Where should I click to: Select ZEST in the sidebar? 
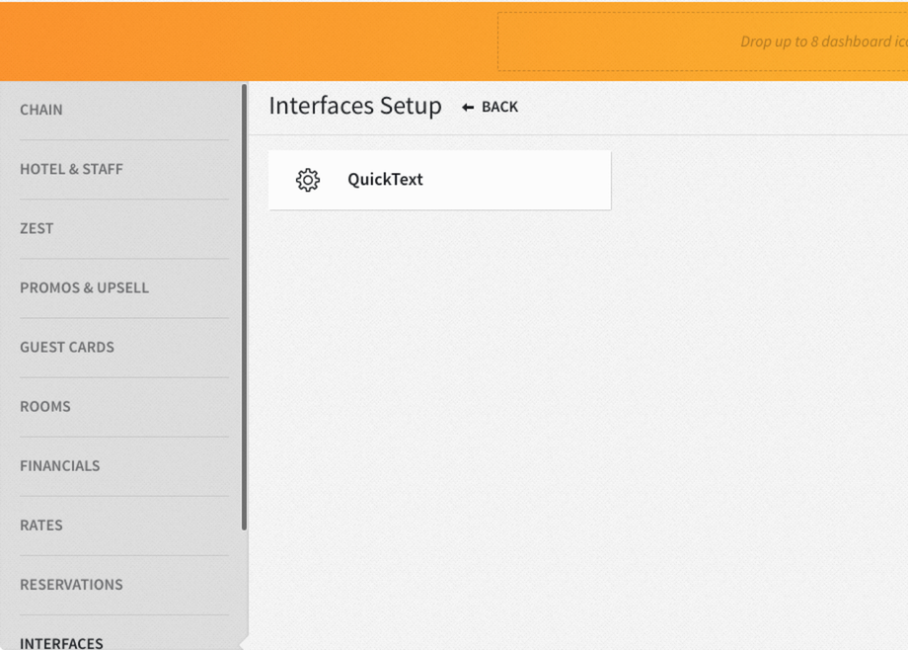pos(37,228)
